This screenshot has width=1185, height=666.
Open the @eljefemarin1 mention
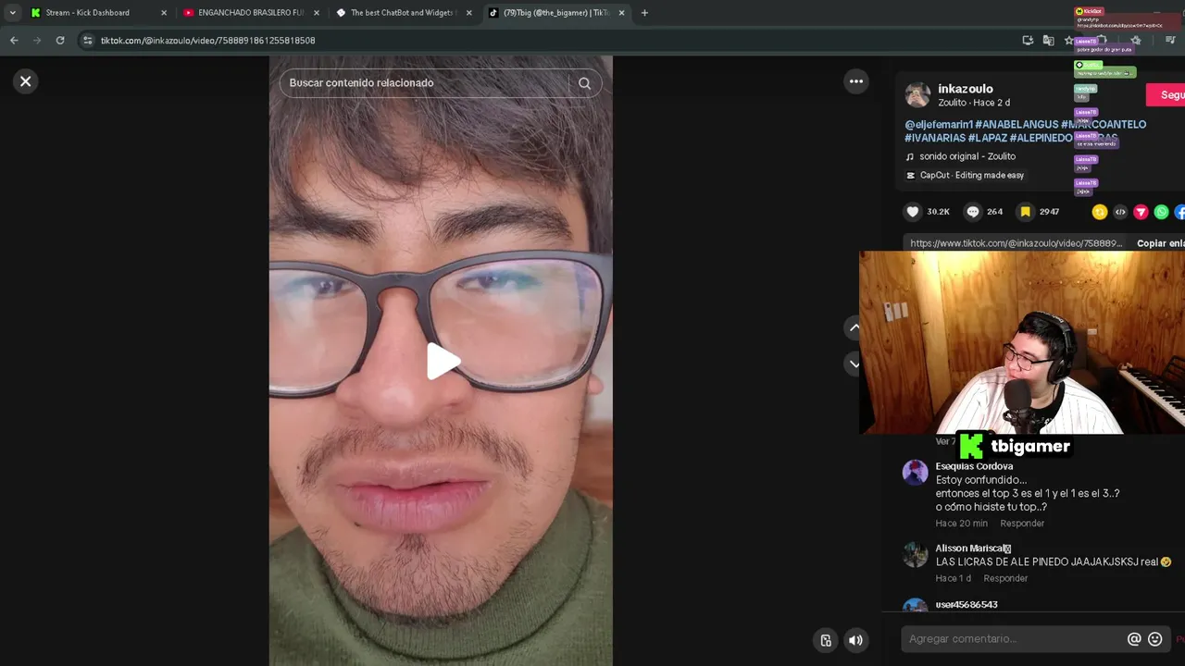pos(938,124)
